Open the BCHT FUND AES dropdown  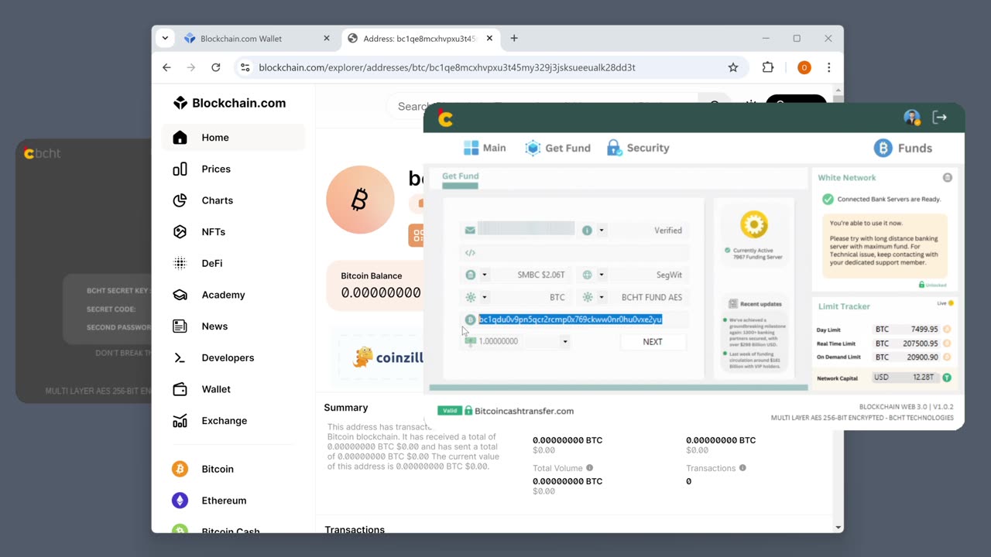pyautogui.click(x=602, y=297)
